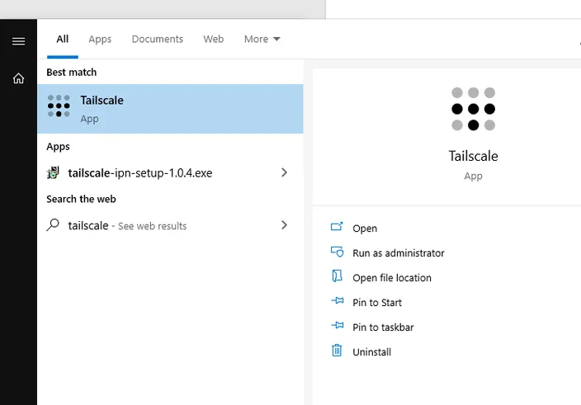
Task: Select the Open action
Action: tap(365, 228)
